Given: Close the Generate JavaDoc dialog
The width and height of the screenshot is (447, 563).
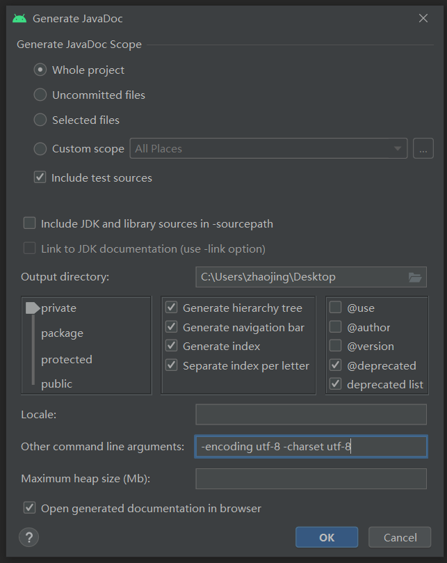Looking at the screenshot, I should (423, 18).
